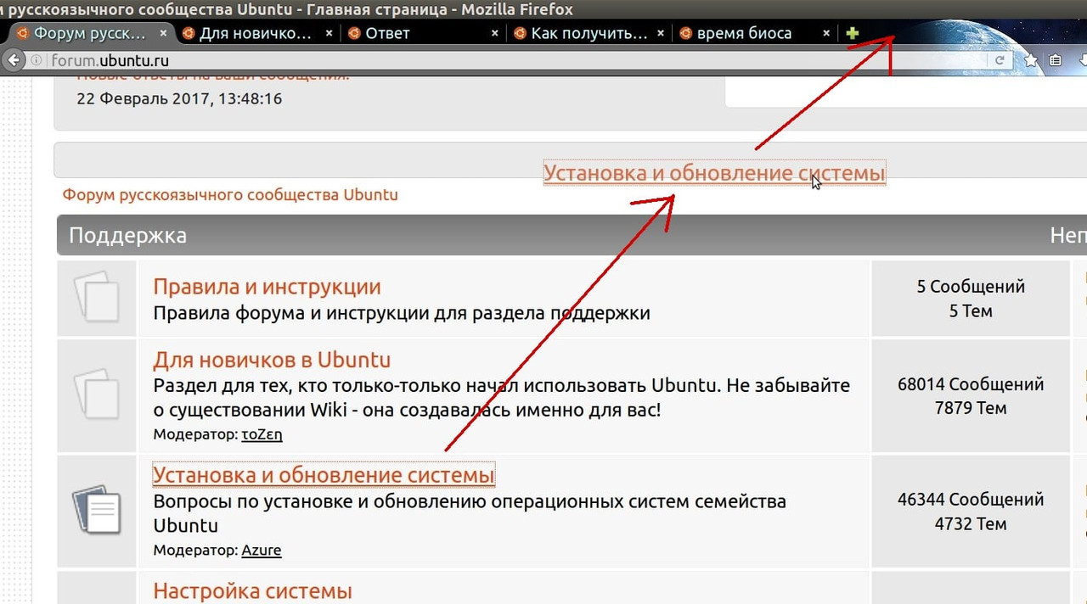Click '46344 Сообщений' count text

[971, 500]
